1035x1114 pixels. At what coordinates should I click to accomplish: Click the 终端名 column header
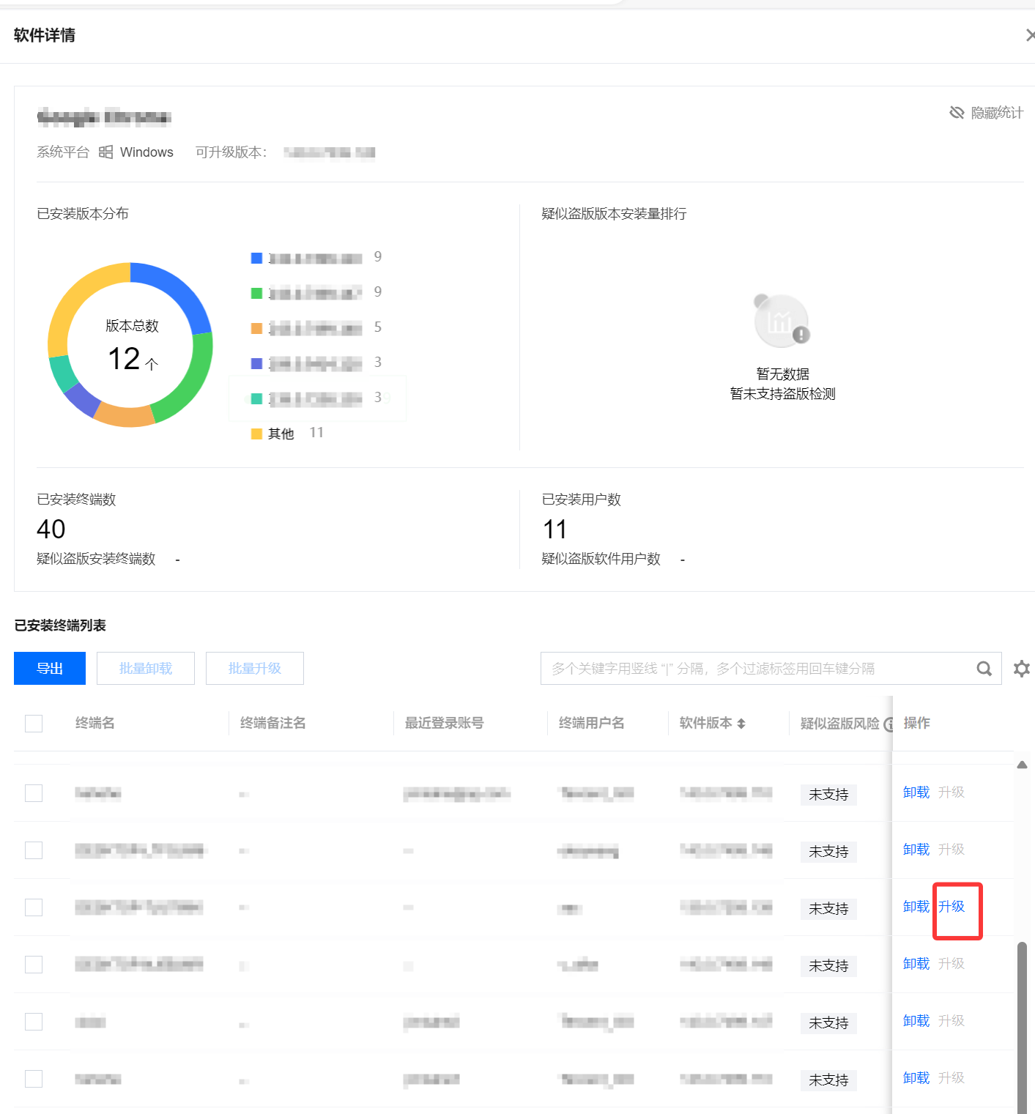click(95, 723)
